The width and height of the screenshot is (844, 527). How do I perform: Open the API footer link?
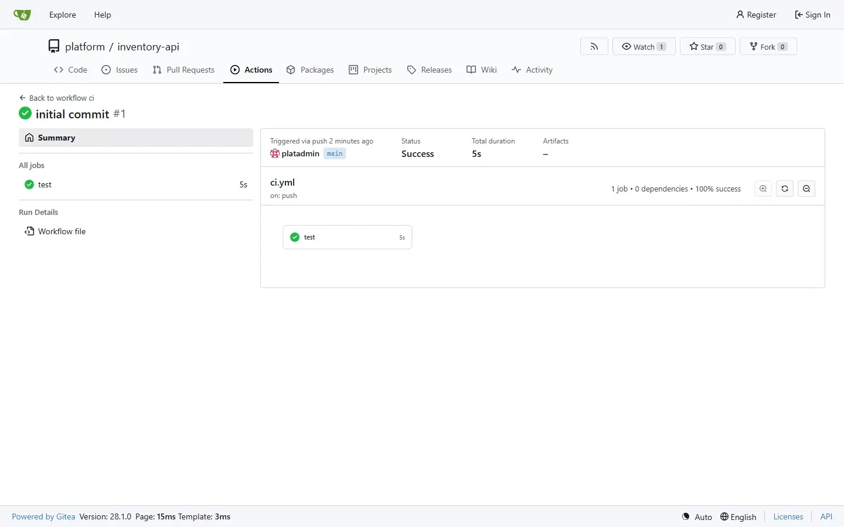826,516
